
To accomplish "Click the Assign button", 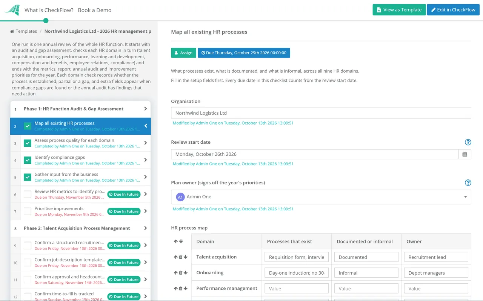I will (184, 53).
